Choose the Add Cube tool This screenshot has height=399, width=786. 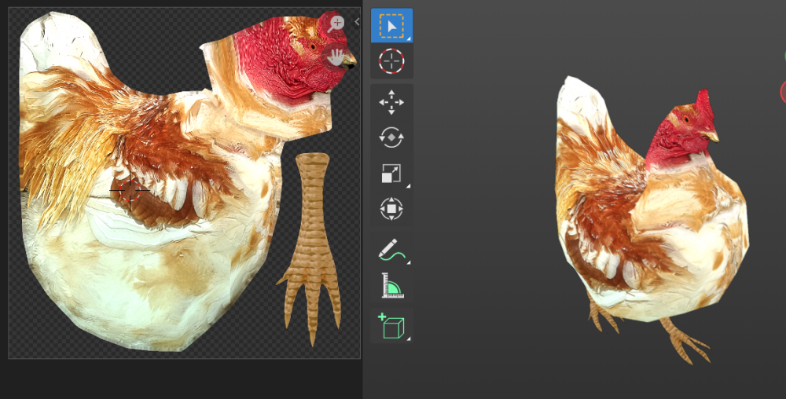(391, 325)
